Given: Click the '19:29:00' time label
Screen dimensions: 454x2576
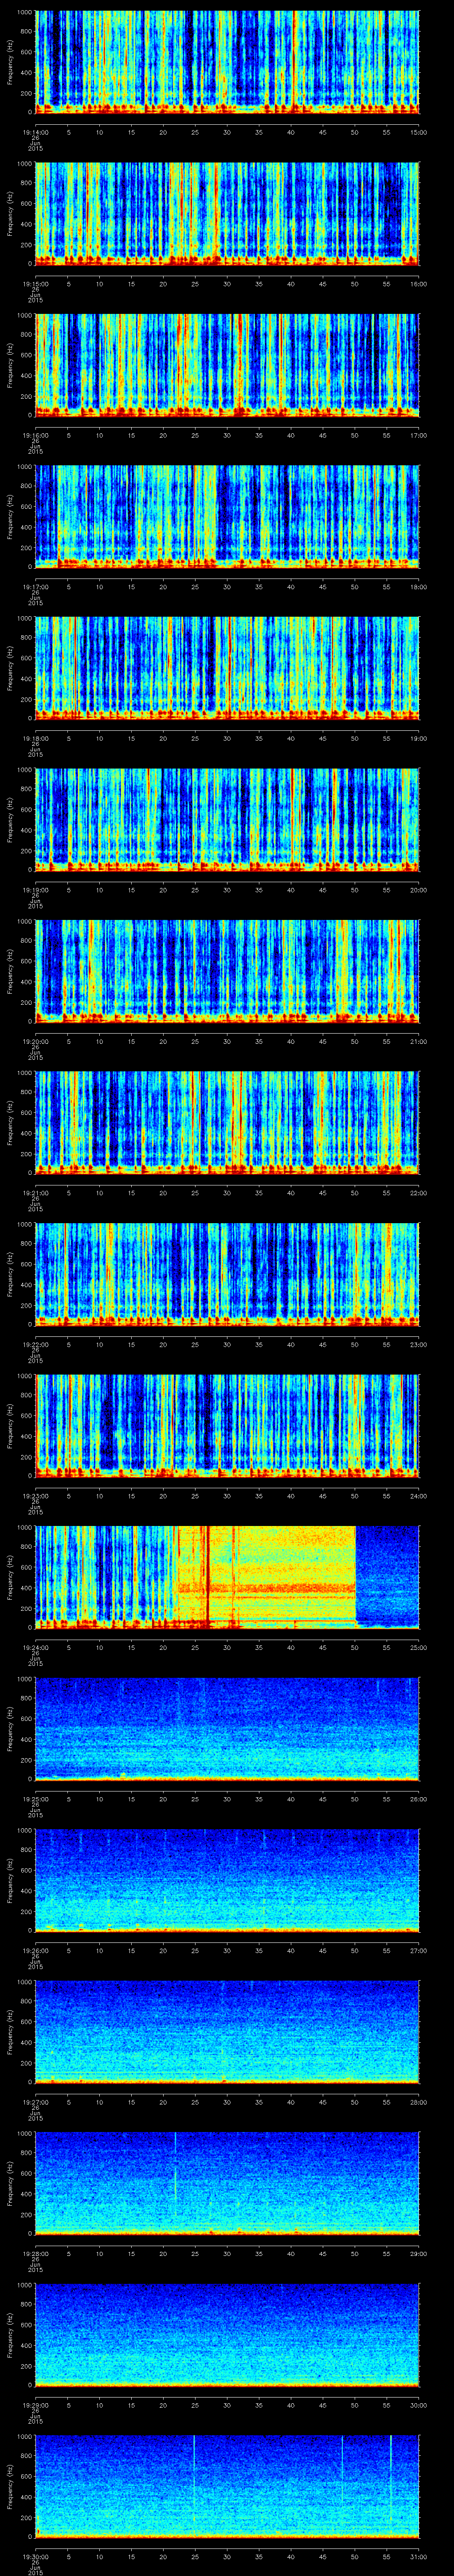Looking at the screenshot, I should pyautogui.click(x=35, y=2405).
